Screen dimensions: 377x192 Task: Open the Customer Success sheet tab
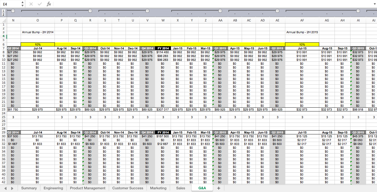pyautogui.click(x=128, y=188)
